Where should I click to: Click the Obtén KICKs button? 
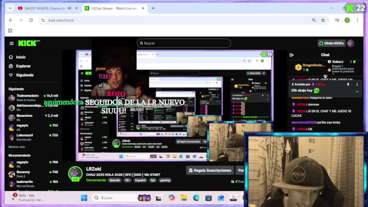[x=331, y=43]
